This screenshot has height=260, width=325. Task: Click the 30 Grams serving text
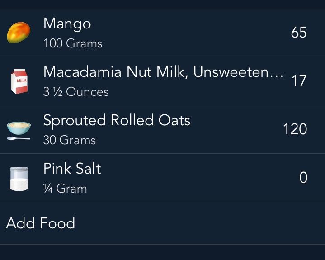(70, 141)
